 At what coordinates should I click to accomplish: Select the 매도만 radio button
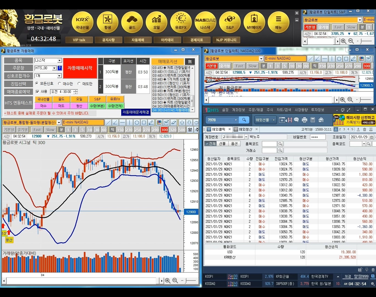(x=79, y=83)
